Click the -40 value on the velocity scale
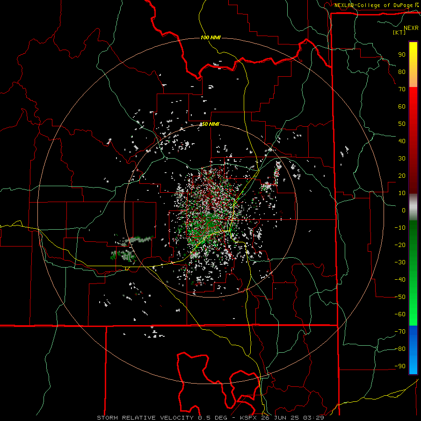421x421 pixels. click(400, 280)
